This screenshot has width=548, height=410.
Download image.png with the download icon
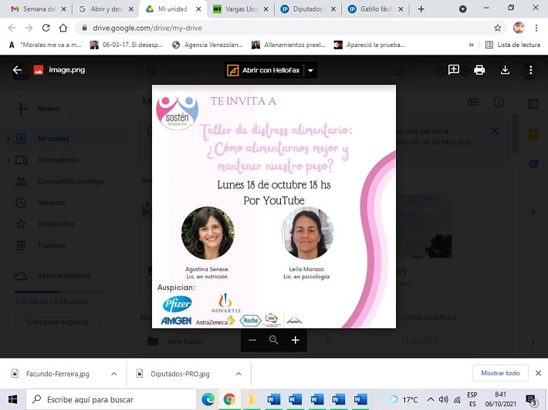click(x=505, y=70)
